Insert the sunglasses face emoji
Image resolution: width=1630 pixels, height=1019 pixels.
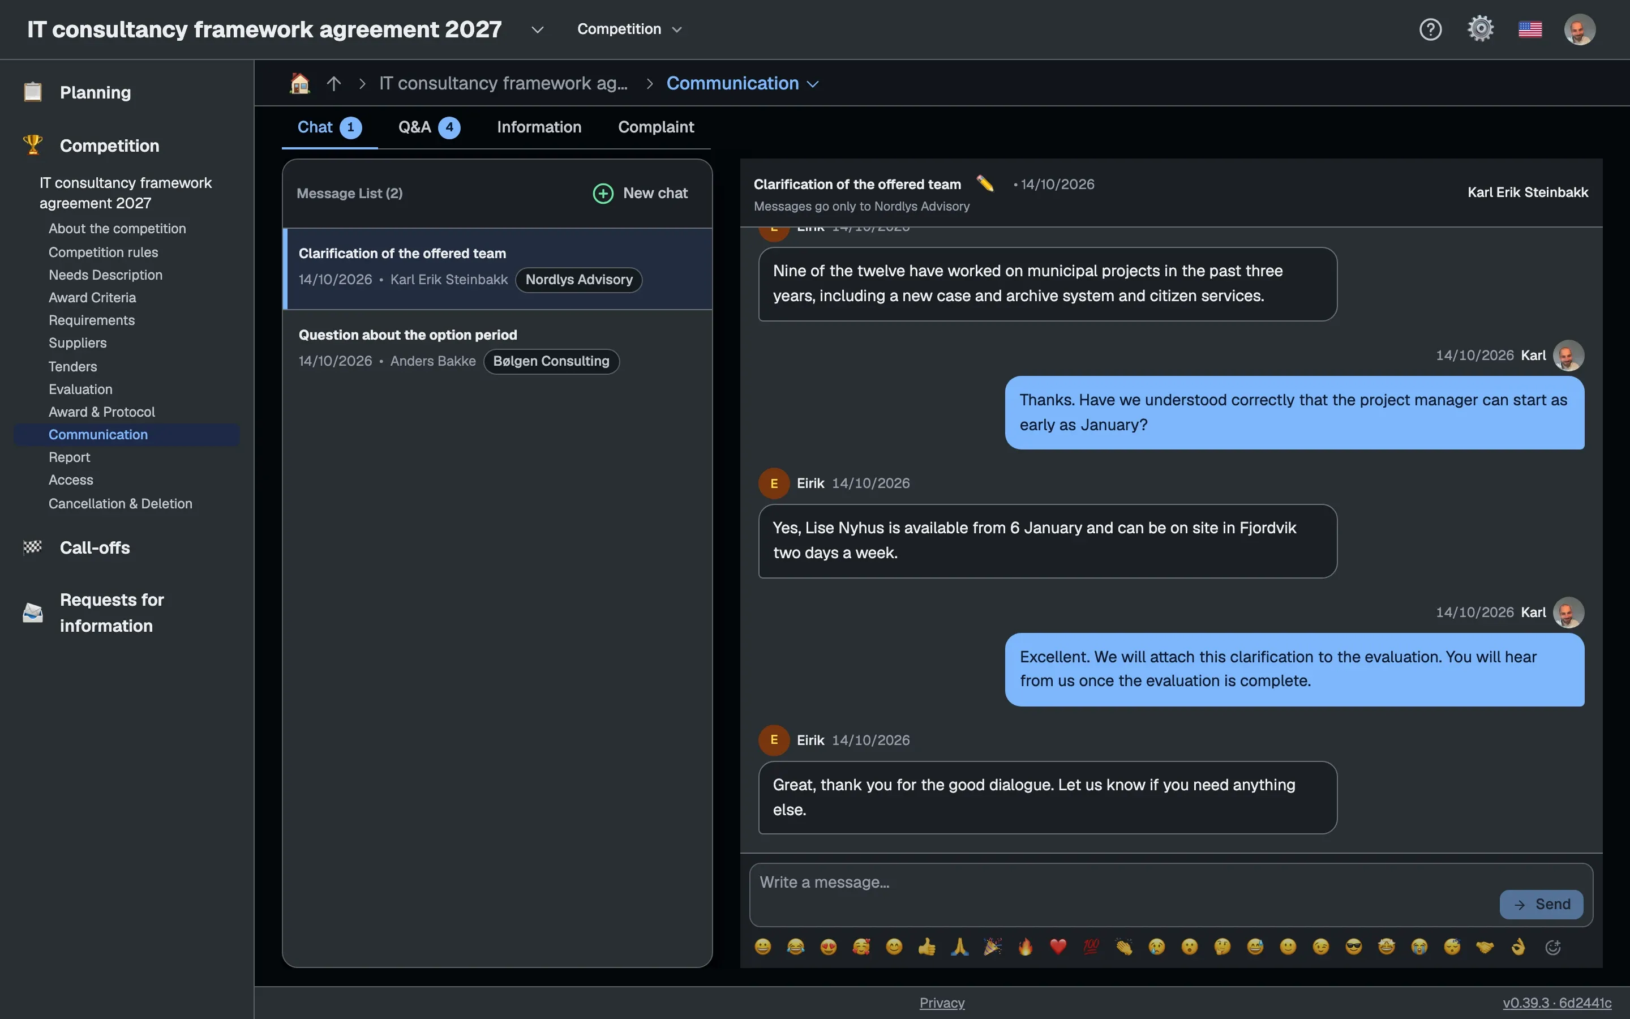pyautogui.click(x=1353, y=947)
